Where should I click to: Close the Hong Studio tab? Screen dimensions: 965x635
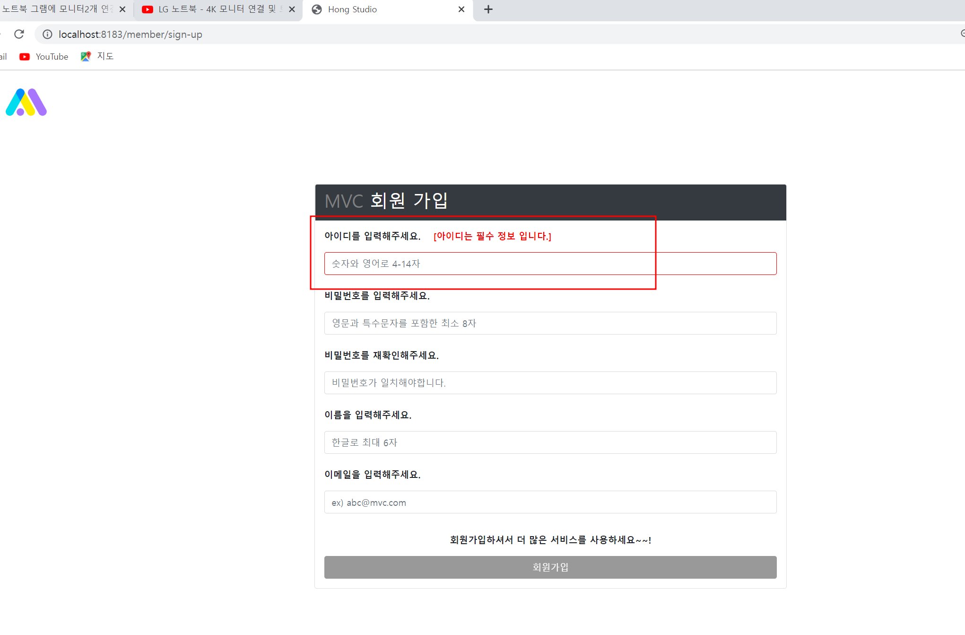coord(461,9)
